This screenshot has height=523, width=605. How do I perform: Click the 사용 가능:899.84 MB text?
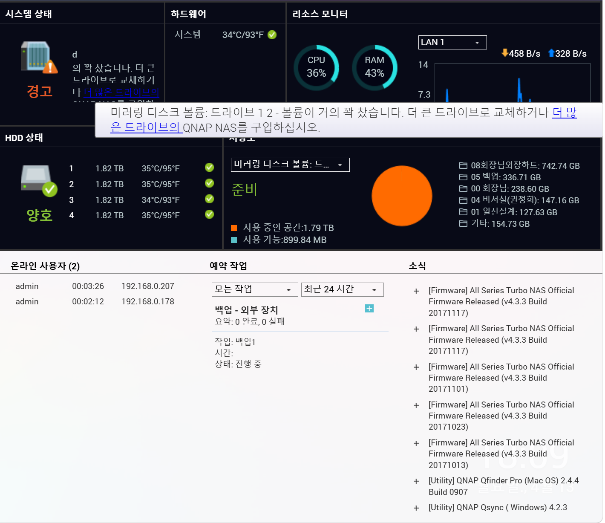tap(285, 240)
